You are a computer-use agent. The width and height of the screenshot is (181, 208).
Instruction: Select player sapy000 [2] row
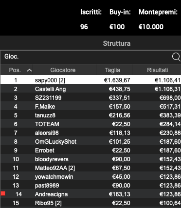click(x=90, y=80)
